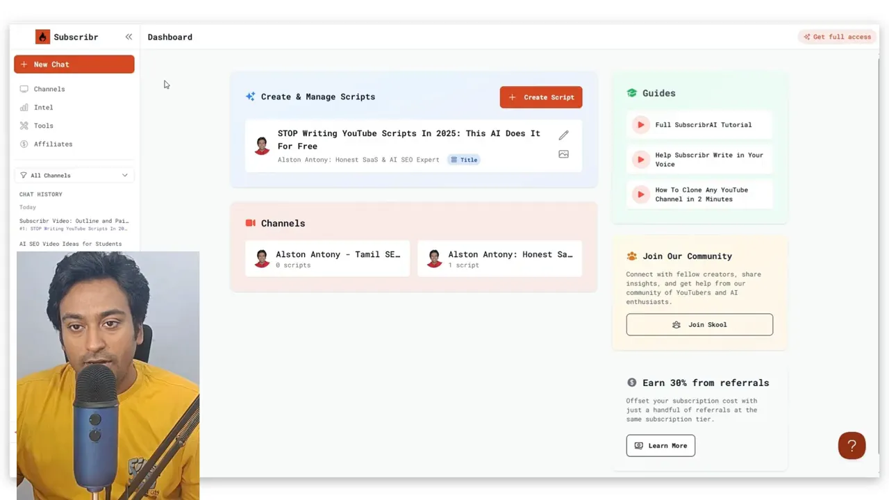Viewport: 889px width, 500px height.
Task: Select the Channels icon in the sidebar
Action: coord(23,89)
